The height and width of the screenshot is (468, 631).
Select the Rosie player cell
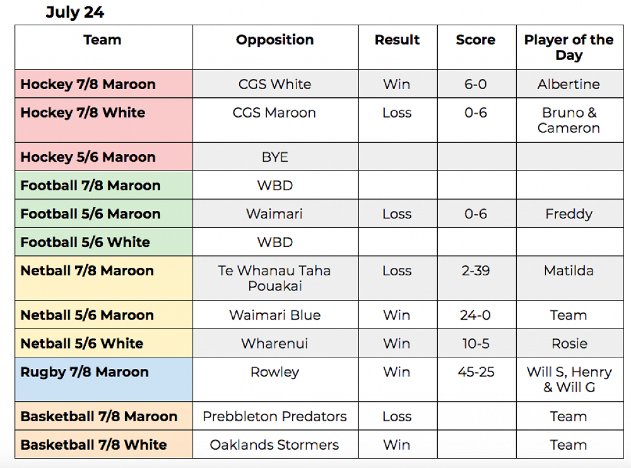coord(569,344)
